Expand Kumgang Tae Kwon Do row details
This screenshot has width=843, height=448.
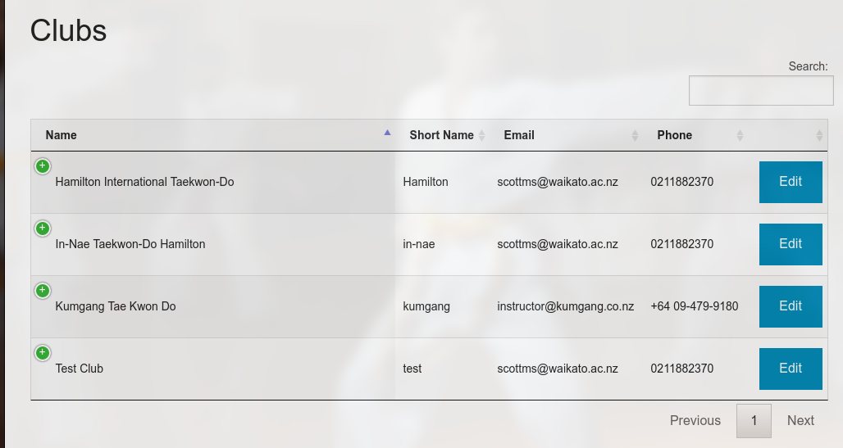43,291
